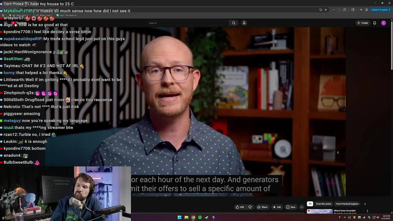393x221 pixels.
Task: Dislike the video with thumbs-down icon
Action: click(250, 207)
